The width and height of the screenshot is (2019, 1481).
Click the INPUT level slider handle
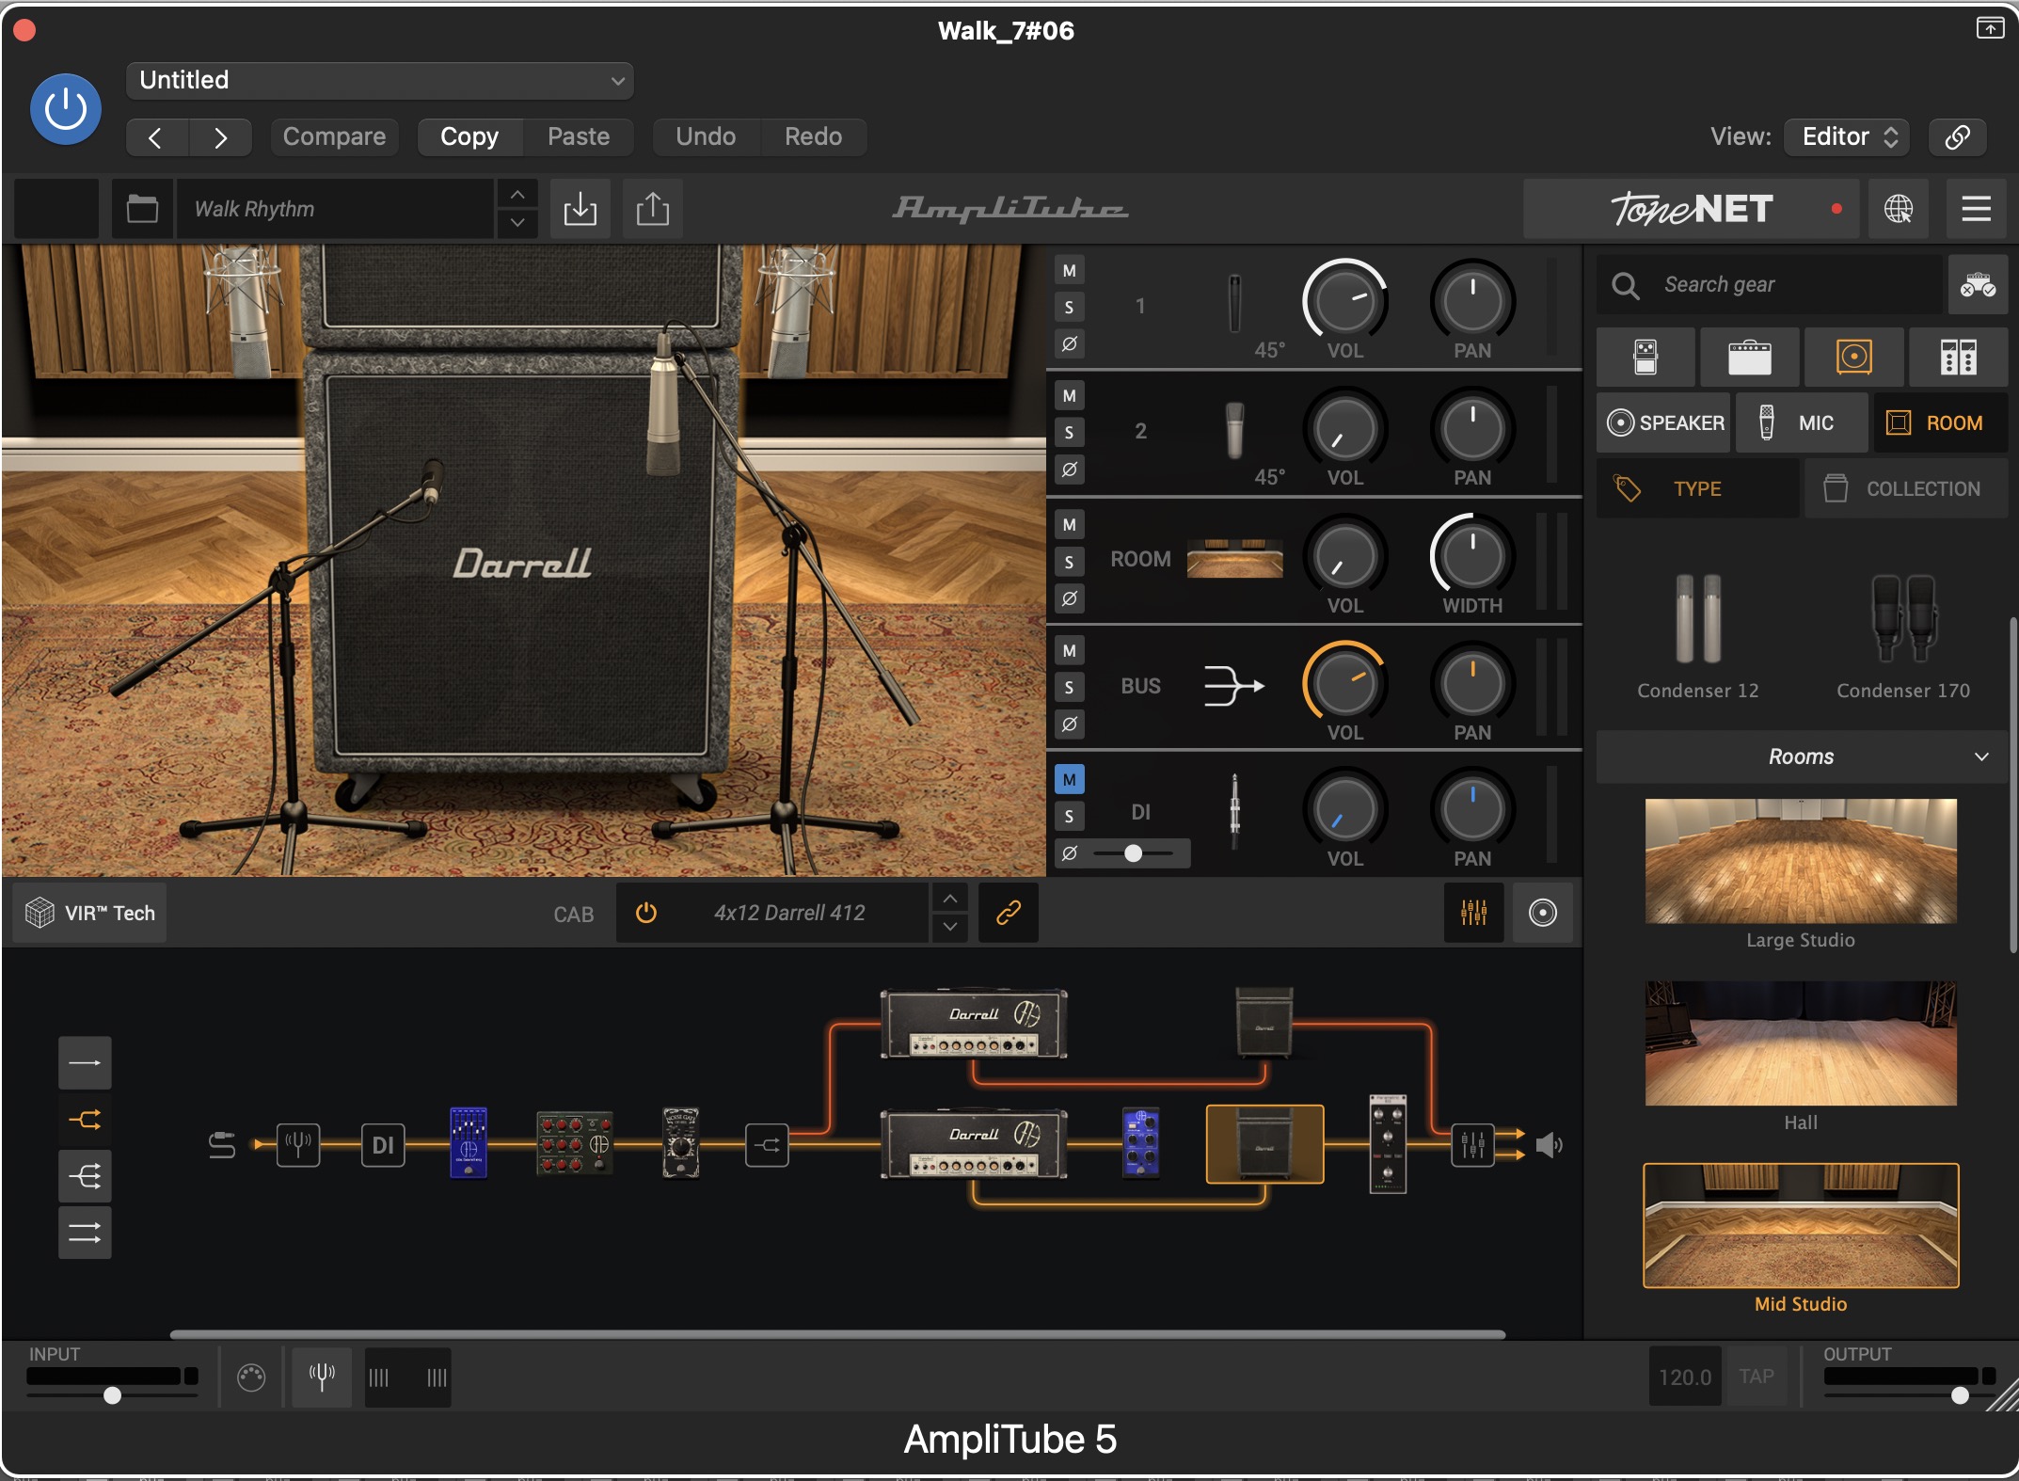pyautogui.click(x=112, y=1395)
